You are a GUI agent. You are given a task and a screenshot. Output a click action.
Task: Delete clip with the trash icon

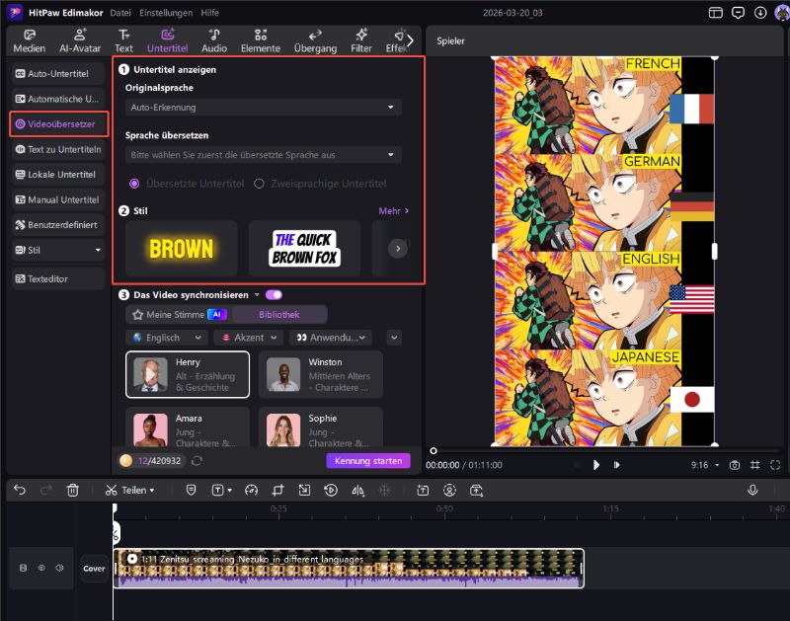click(72, 490)
